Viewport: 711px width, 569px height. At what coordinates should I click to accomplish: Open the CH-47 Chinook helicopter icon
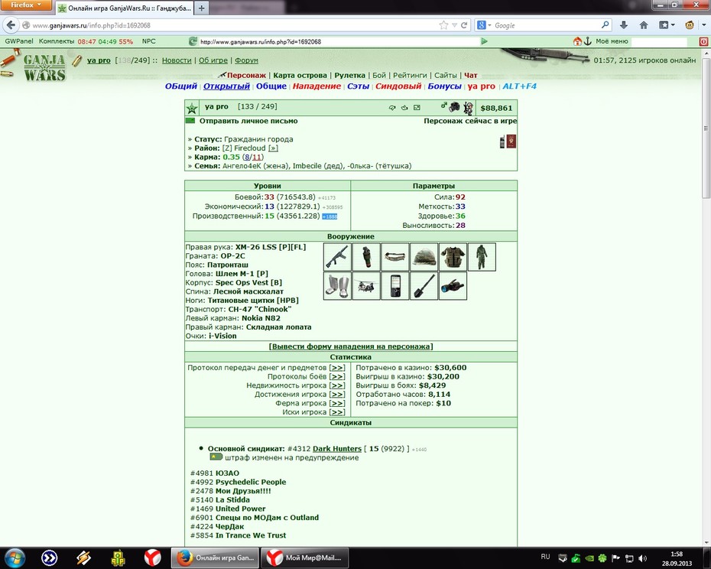(366, 286)
